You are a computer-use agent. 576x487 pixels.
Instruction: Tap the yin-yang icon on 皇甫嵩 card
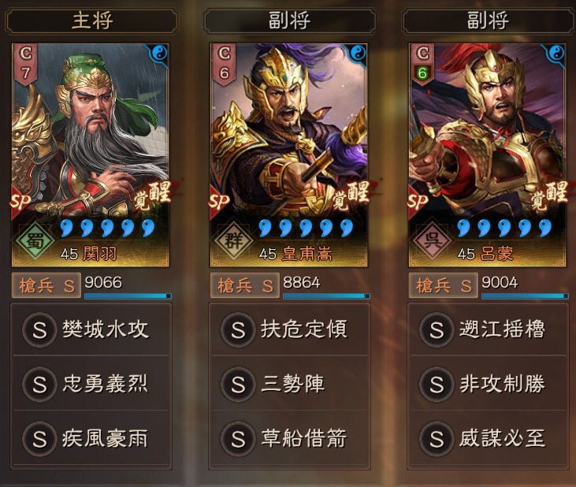point(358,54)
